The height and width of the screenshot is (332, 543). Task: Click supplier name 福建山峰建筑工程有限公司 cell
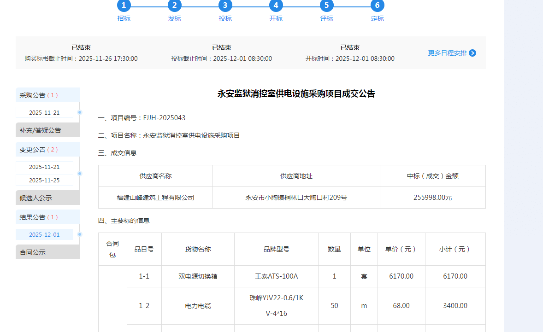155,198
